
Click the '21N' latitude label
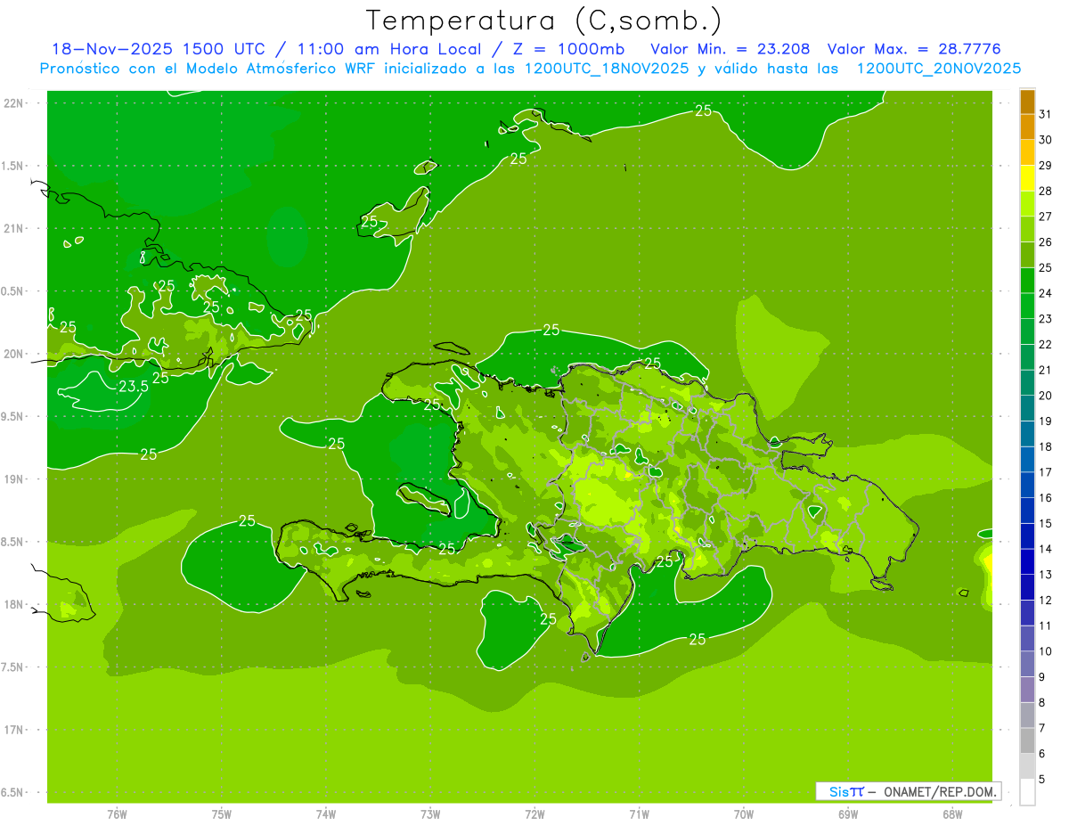pyautogui.click(x=15, y=228)
